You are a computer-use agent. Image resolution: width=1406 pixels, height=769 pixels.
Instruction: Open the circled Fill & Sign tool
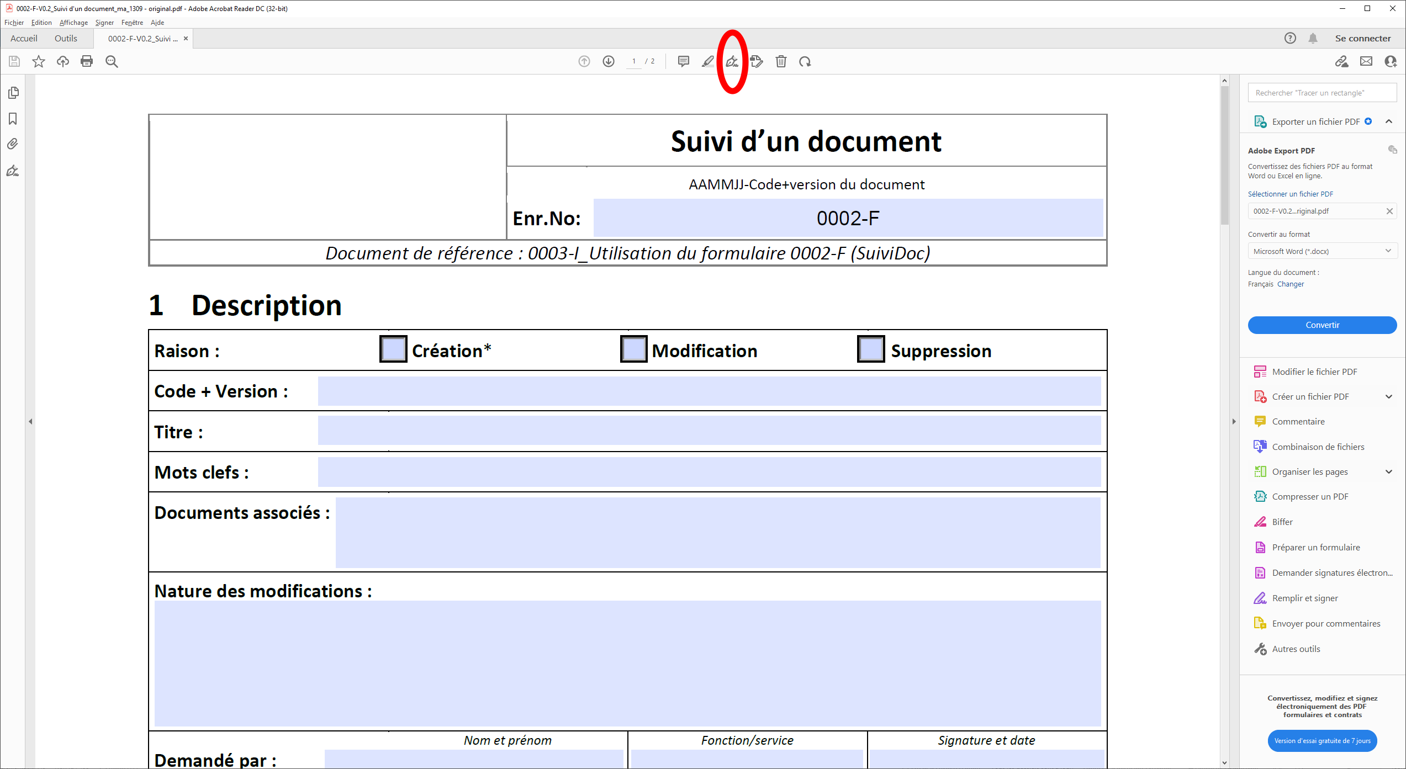pos(732,61)
